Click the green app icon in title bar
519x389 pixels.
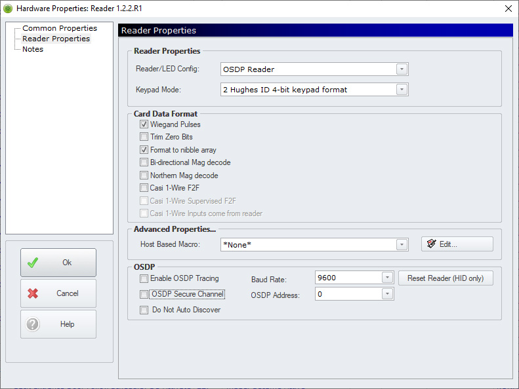(x=8, y=9)
